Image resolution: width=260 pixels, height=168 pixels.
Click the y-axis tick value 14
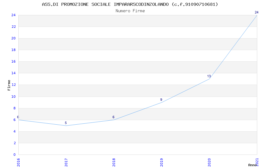pyautogui.click(x=13, y=73)
